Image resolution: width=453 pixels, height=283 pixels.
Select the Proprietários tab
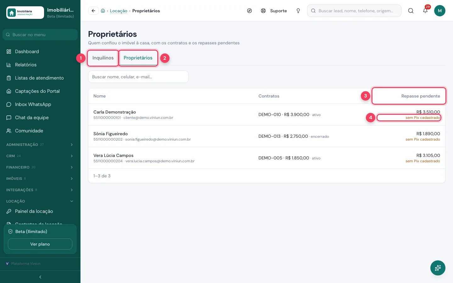point(138,58)
